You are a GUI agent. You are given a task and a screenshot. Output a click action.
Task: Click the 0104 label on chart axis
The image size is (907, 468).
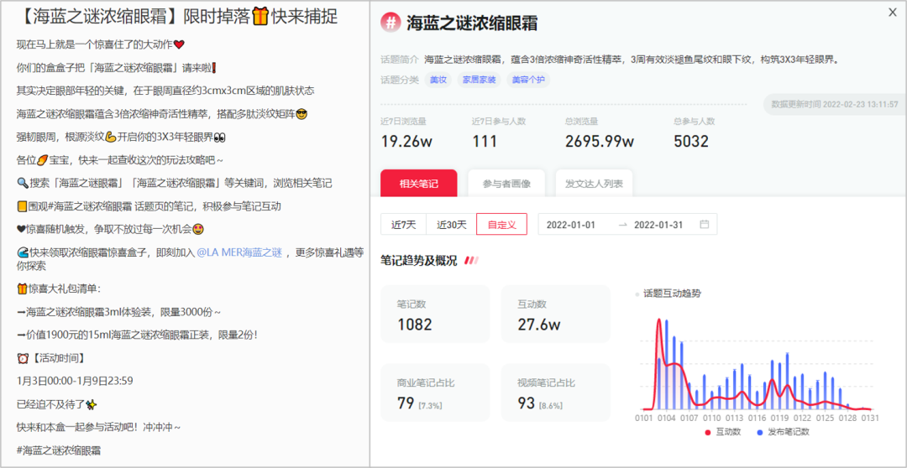(666, 418)
